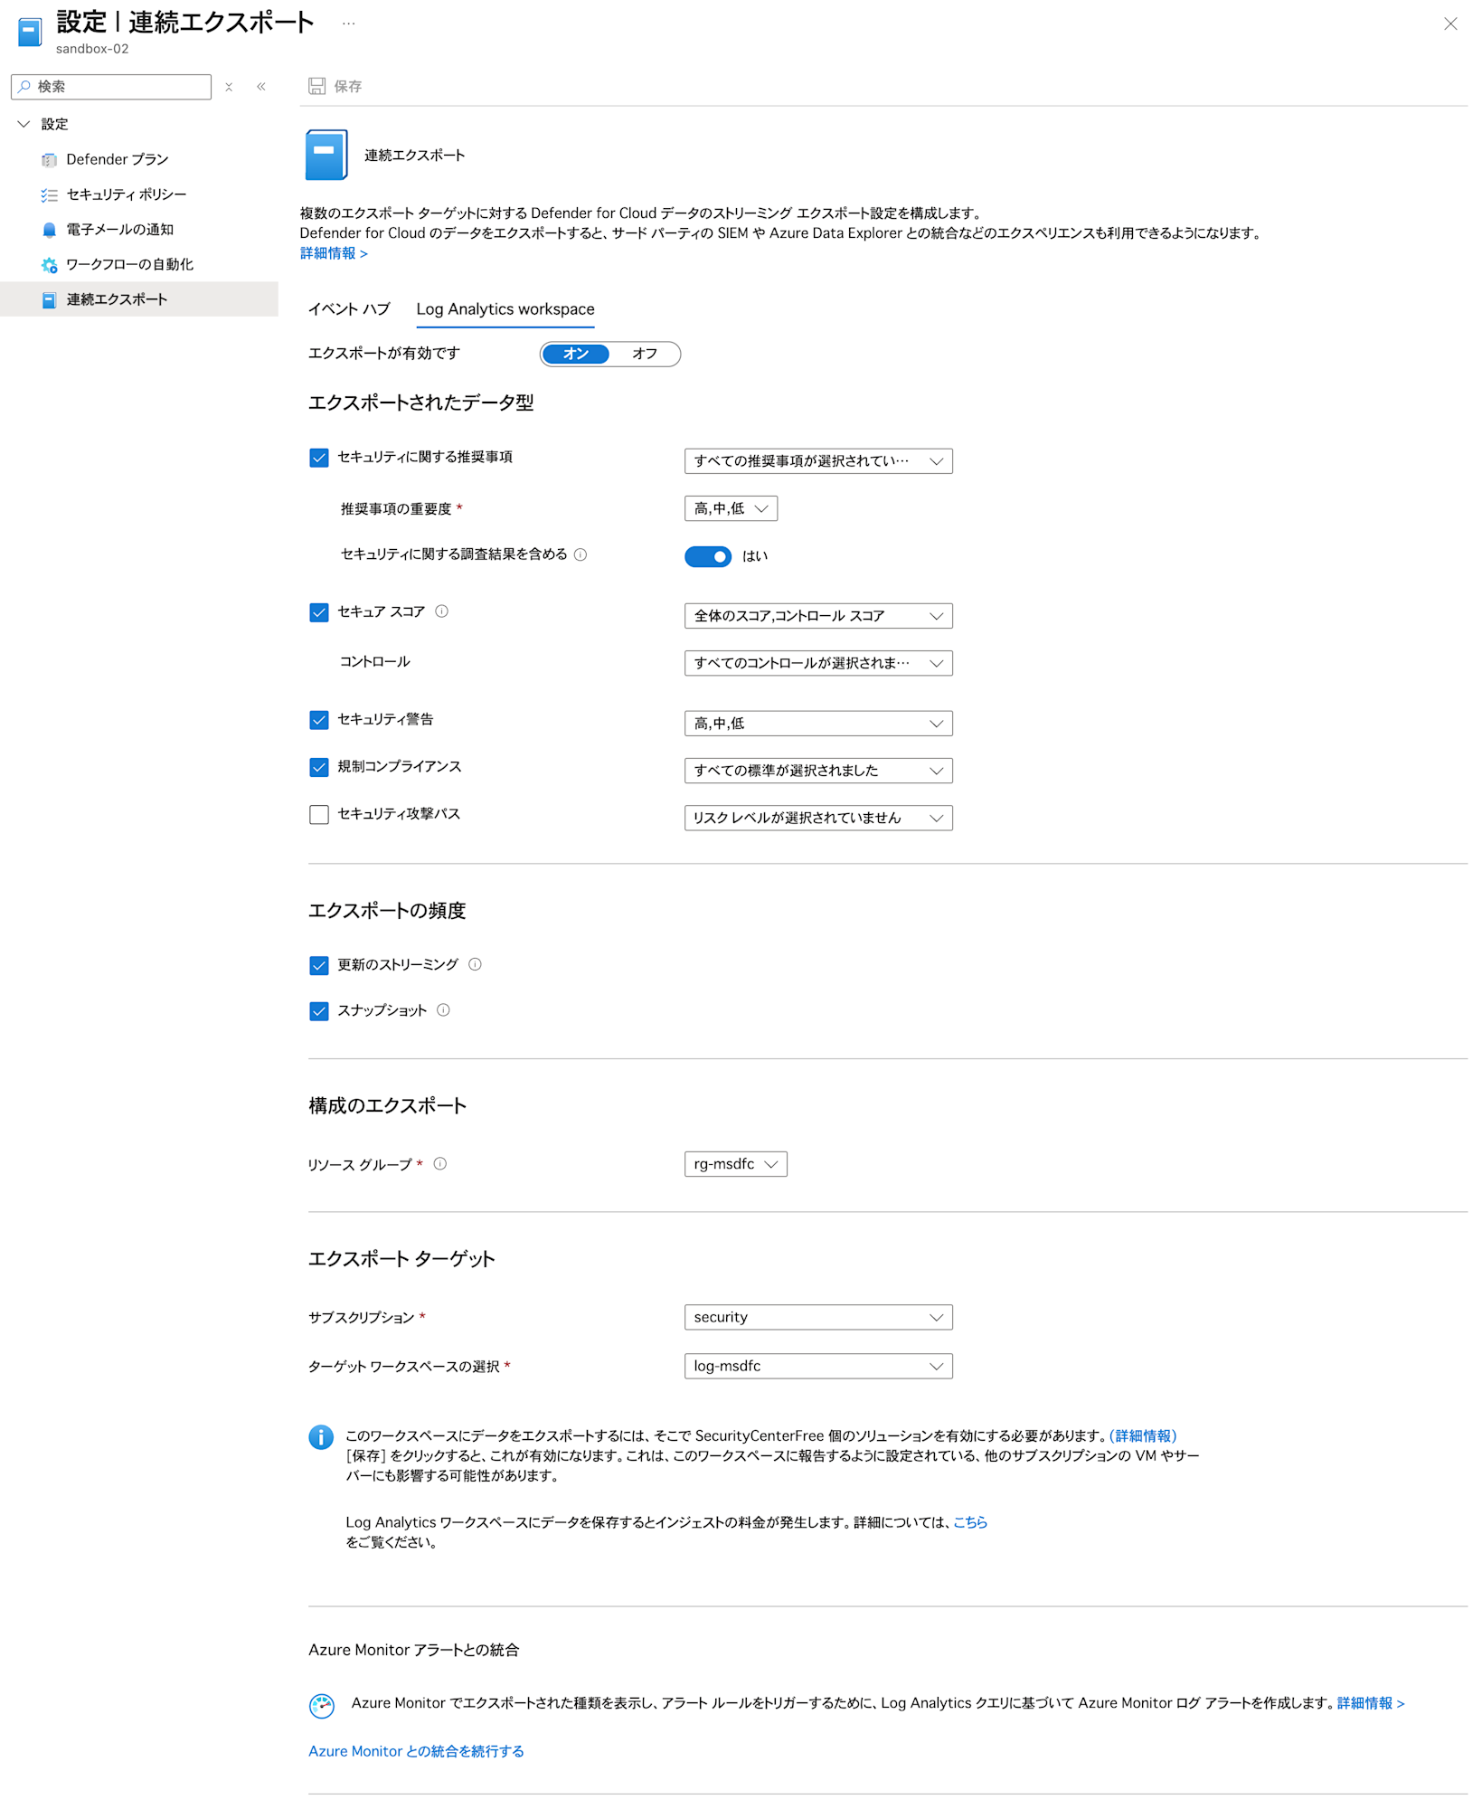Open security subscription dropdown
Viewport: 1482px width, 1809px height.
click(x=818, y=1317)
